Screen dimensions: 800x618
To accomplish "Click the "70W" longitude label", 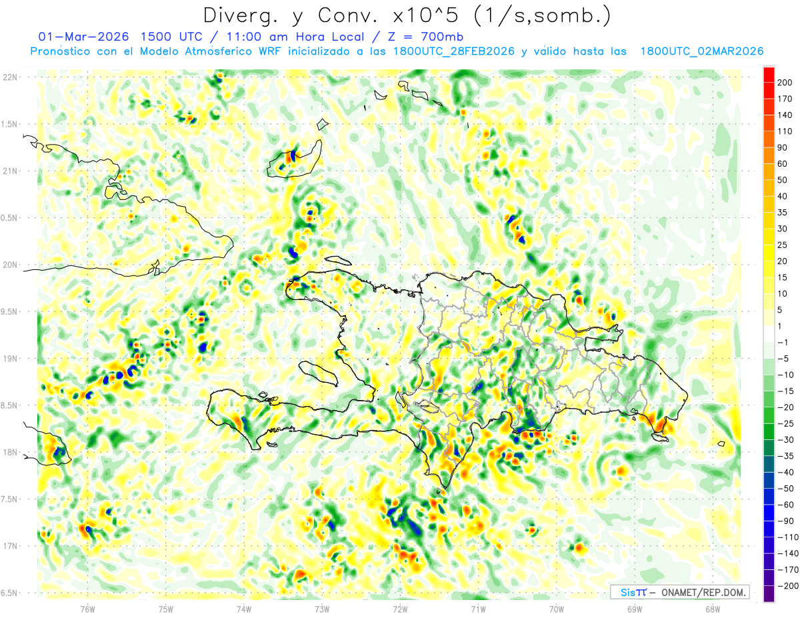I will pyautogui.click(x=557, y=609).
